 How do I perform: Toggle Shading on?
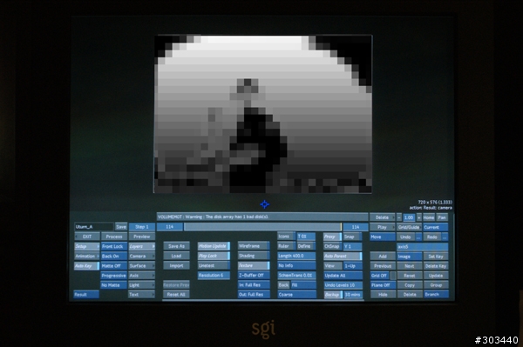254,256
